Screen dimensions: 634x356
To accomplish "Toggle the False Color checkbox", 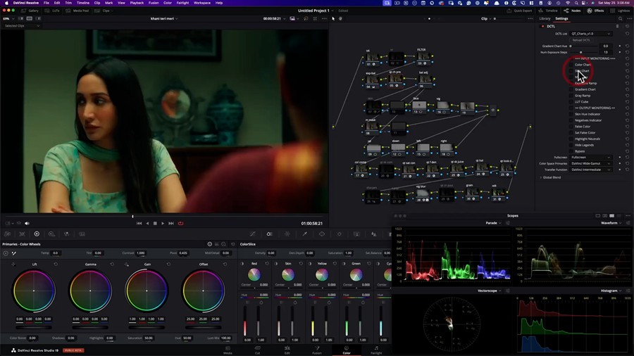I will 571,127.
